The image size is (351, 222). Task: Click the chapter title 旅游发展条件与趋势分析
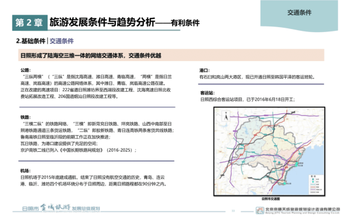(102, 22)
